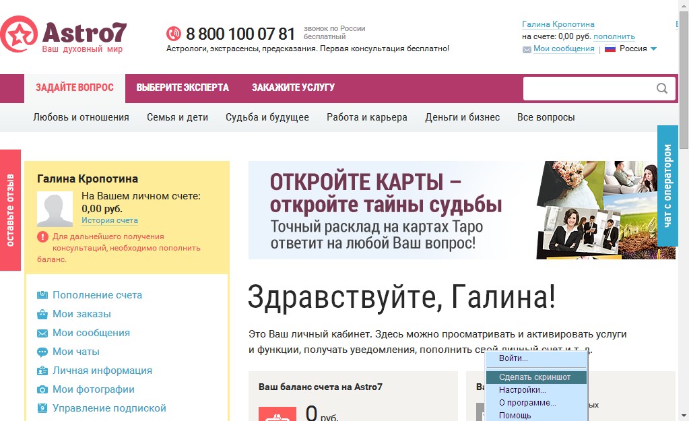Click the search magnifier icon

[x=662, y=88]
